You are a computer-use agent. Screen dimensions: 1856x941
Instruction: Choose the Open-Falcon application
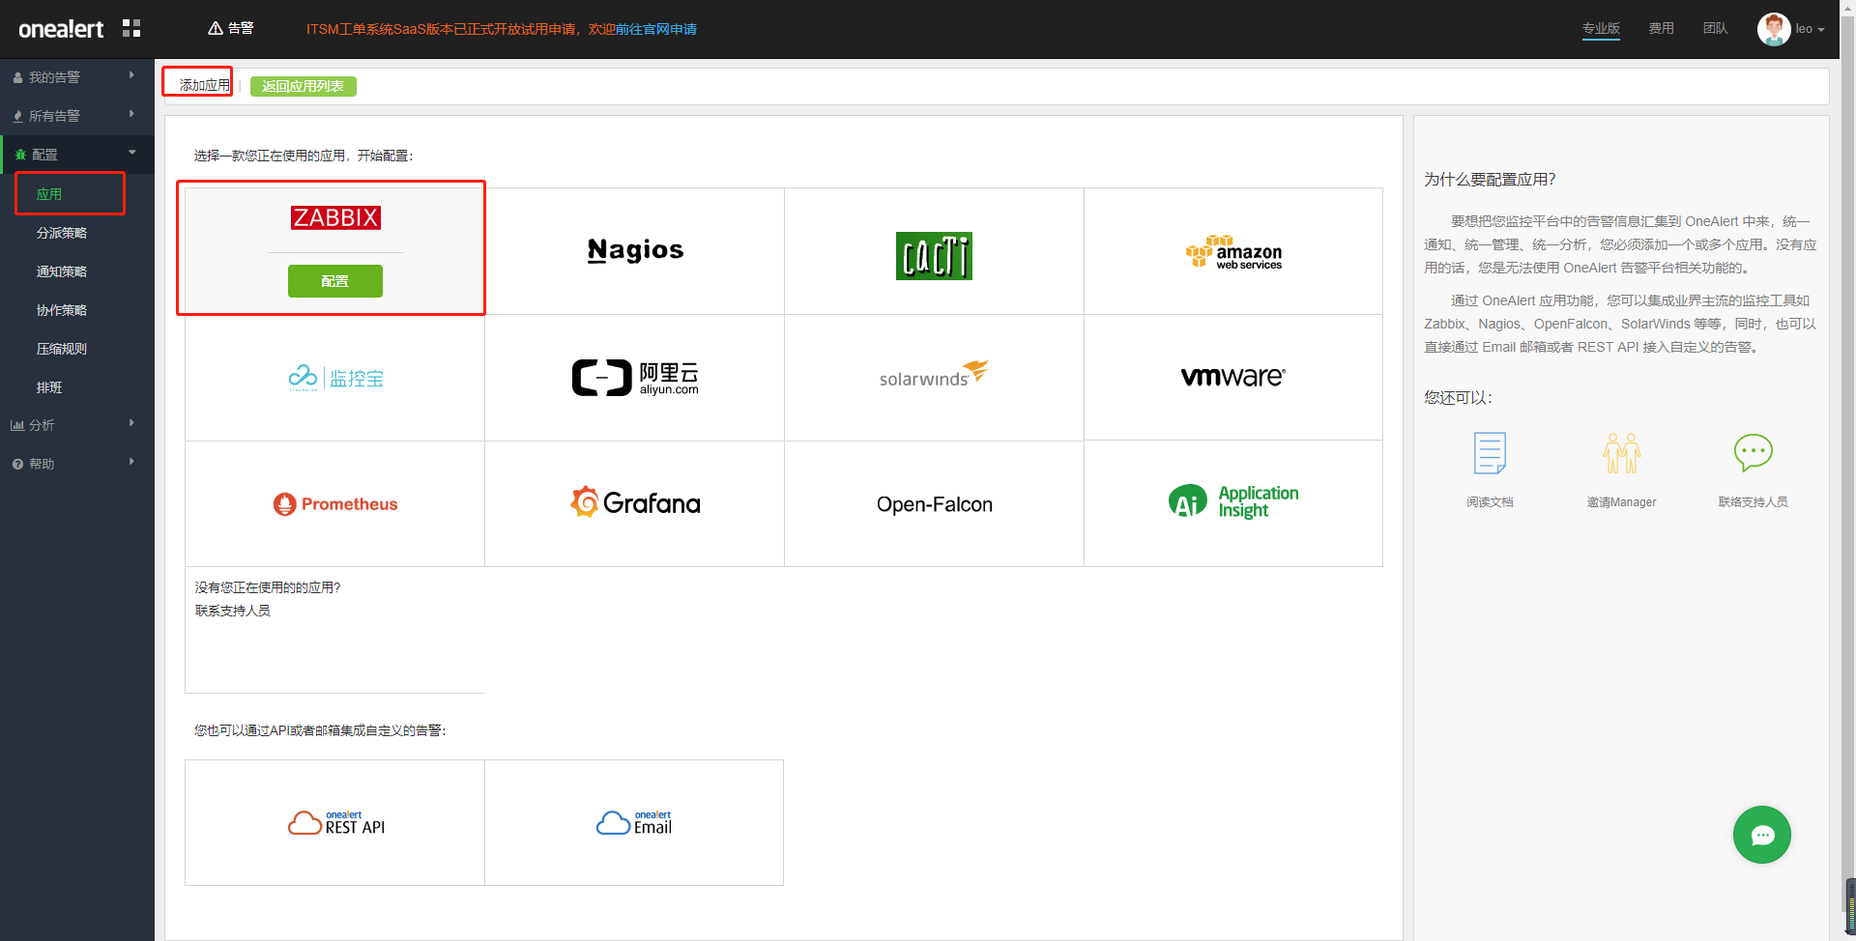[934, 504]
